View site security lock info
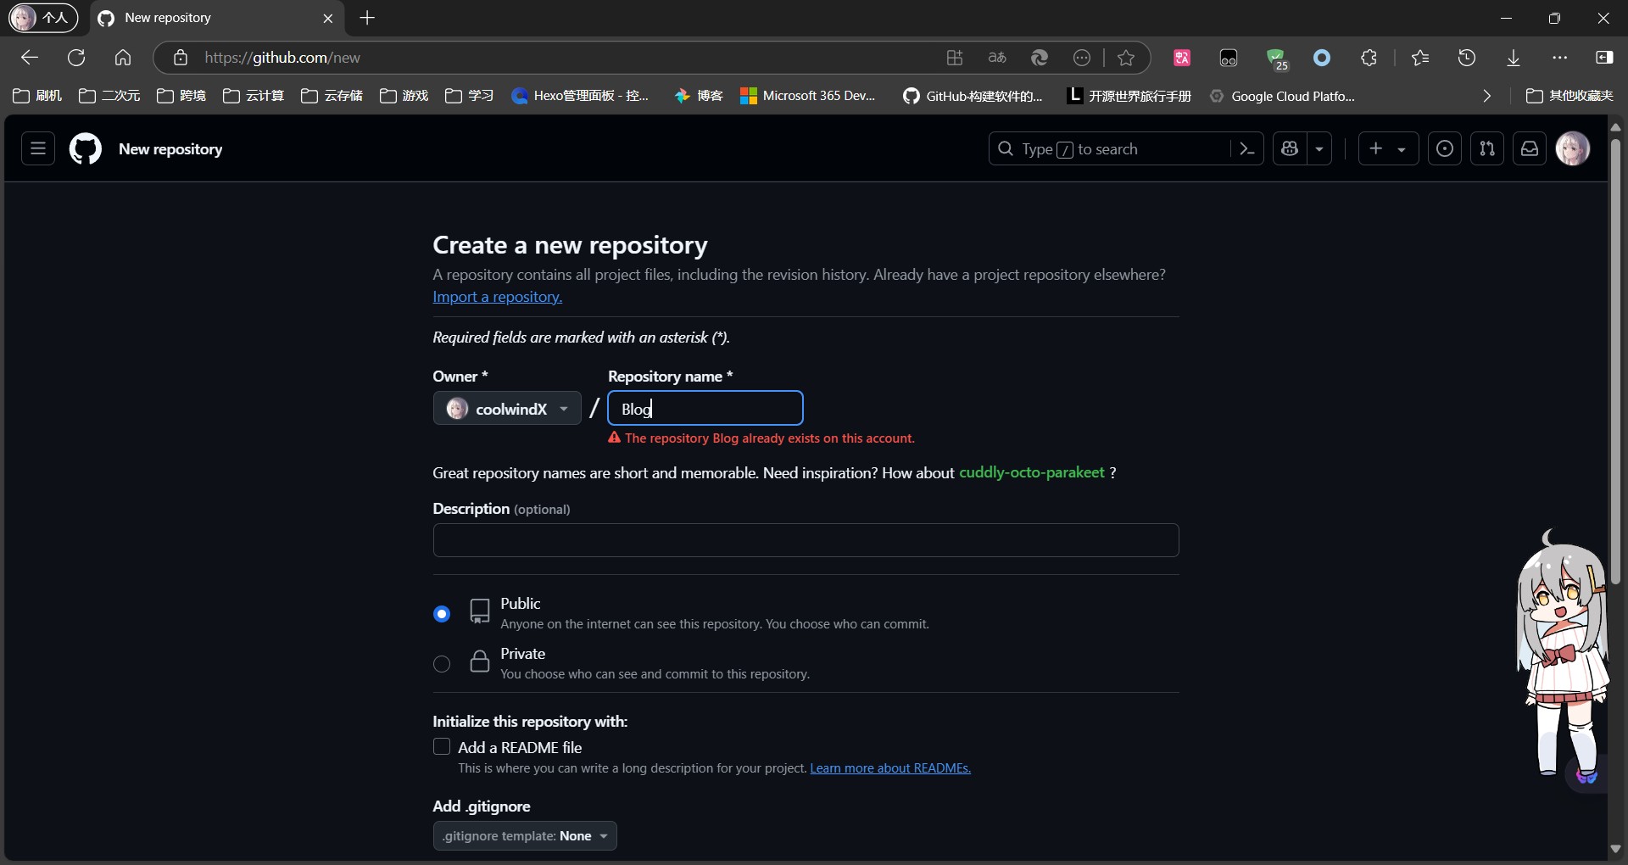 click(181, 58)
